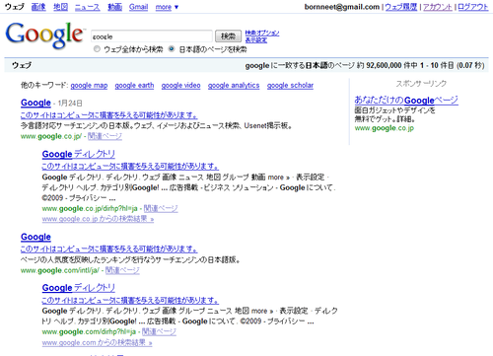
Task: Open the sponsored あなただけのGoogleページ link
Action: pyautogui.click(x=406, y=100)
